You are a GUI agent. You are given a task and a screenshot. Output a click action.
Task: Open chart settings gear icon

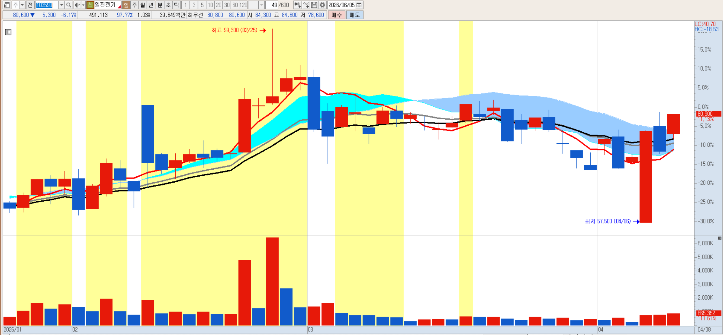pyautogui.click(x=322, y=5)
